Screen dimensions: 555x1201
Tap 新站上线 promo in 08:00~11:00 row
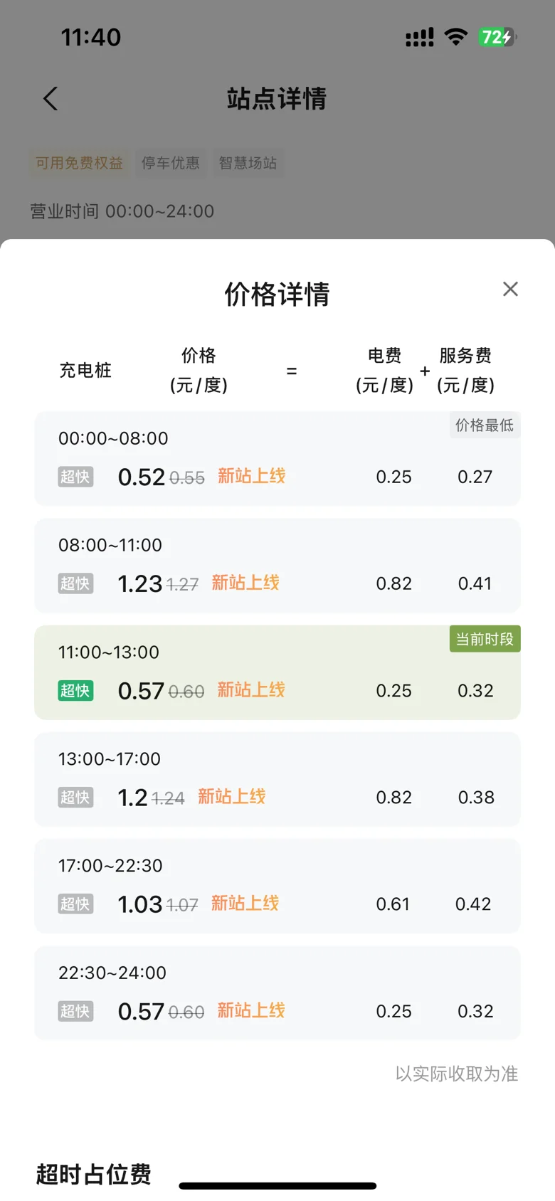245,583
